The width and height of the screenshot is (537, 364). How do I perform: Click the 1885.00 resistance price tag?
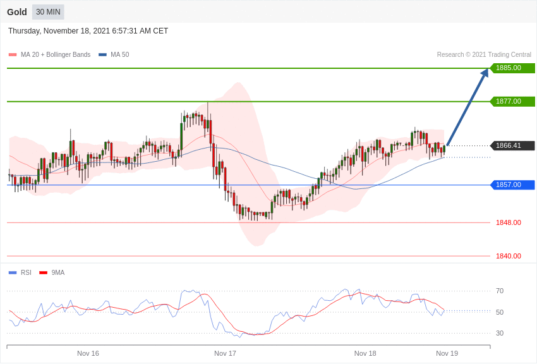point(512,68)
